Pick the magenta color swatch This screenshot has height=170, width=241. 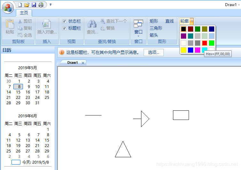click(x=198, y=50)
